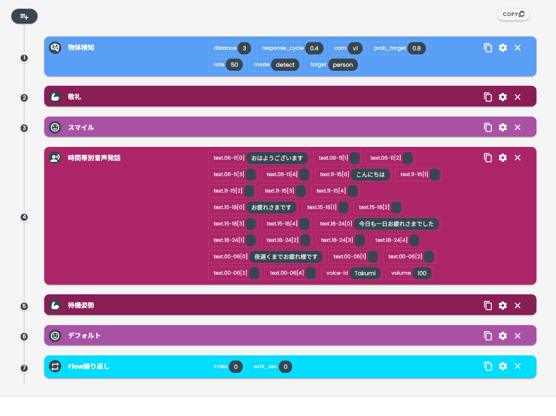The height and width of the screenshot is (416, 556).
Task: Open settings gear on 時間帯別音声発話 block
Action: tap(503, 158)
